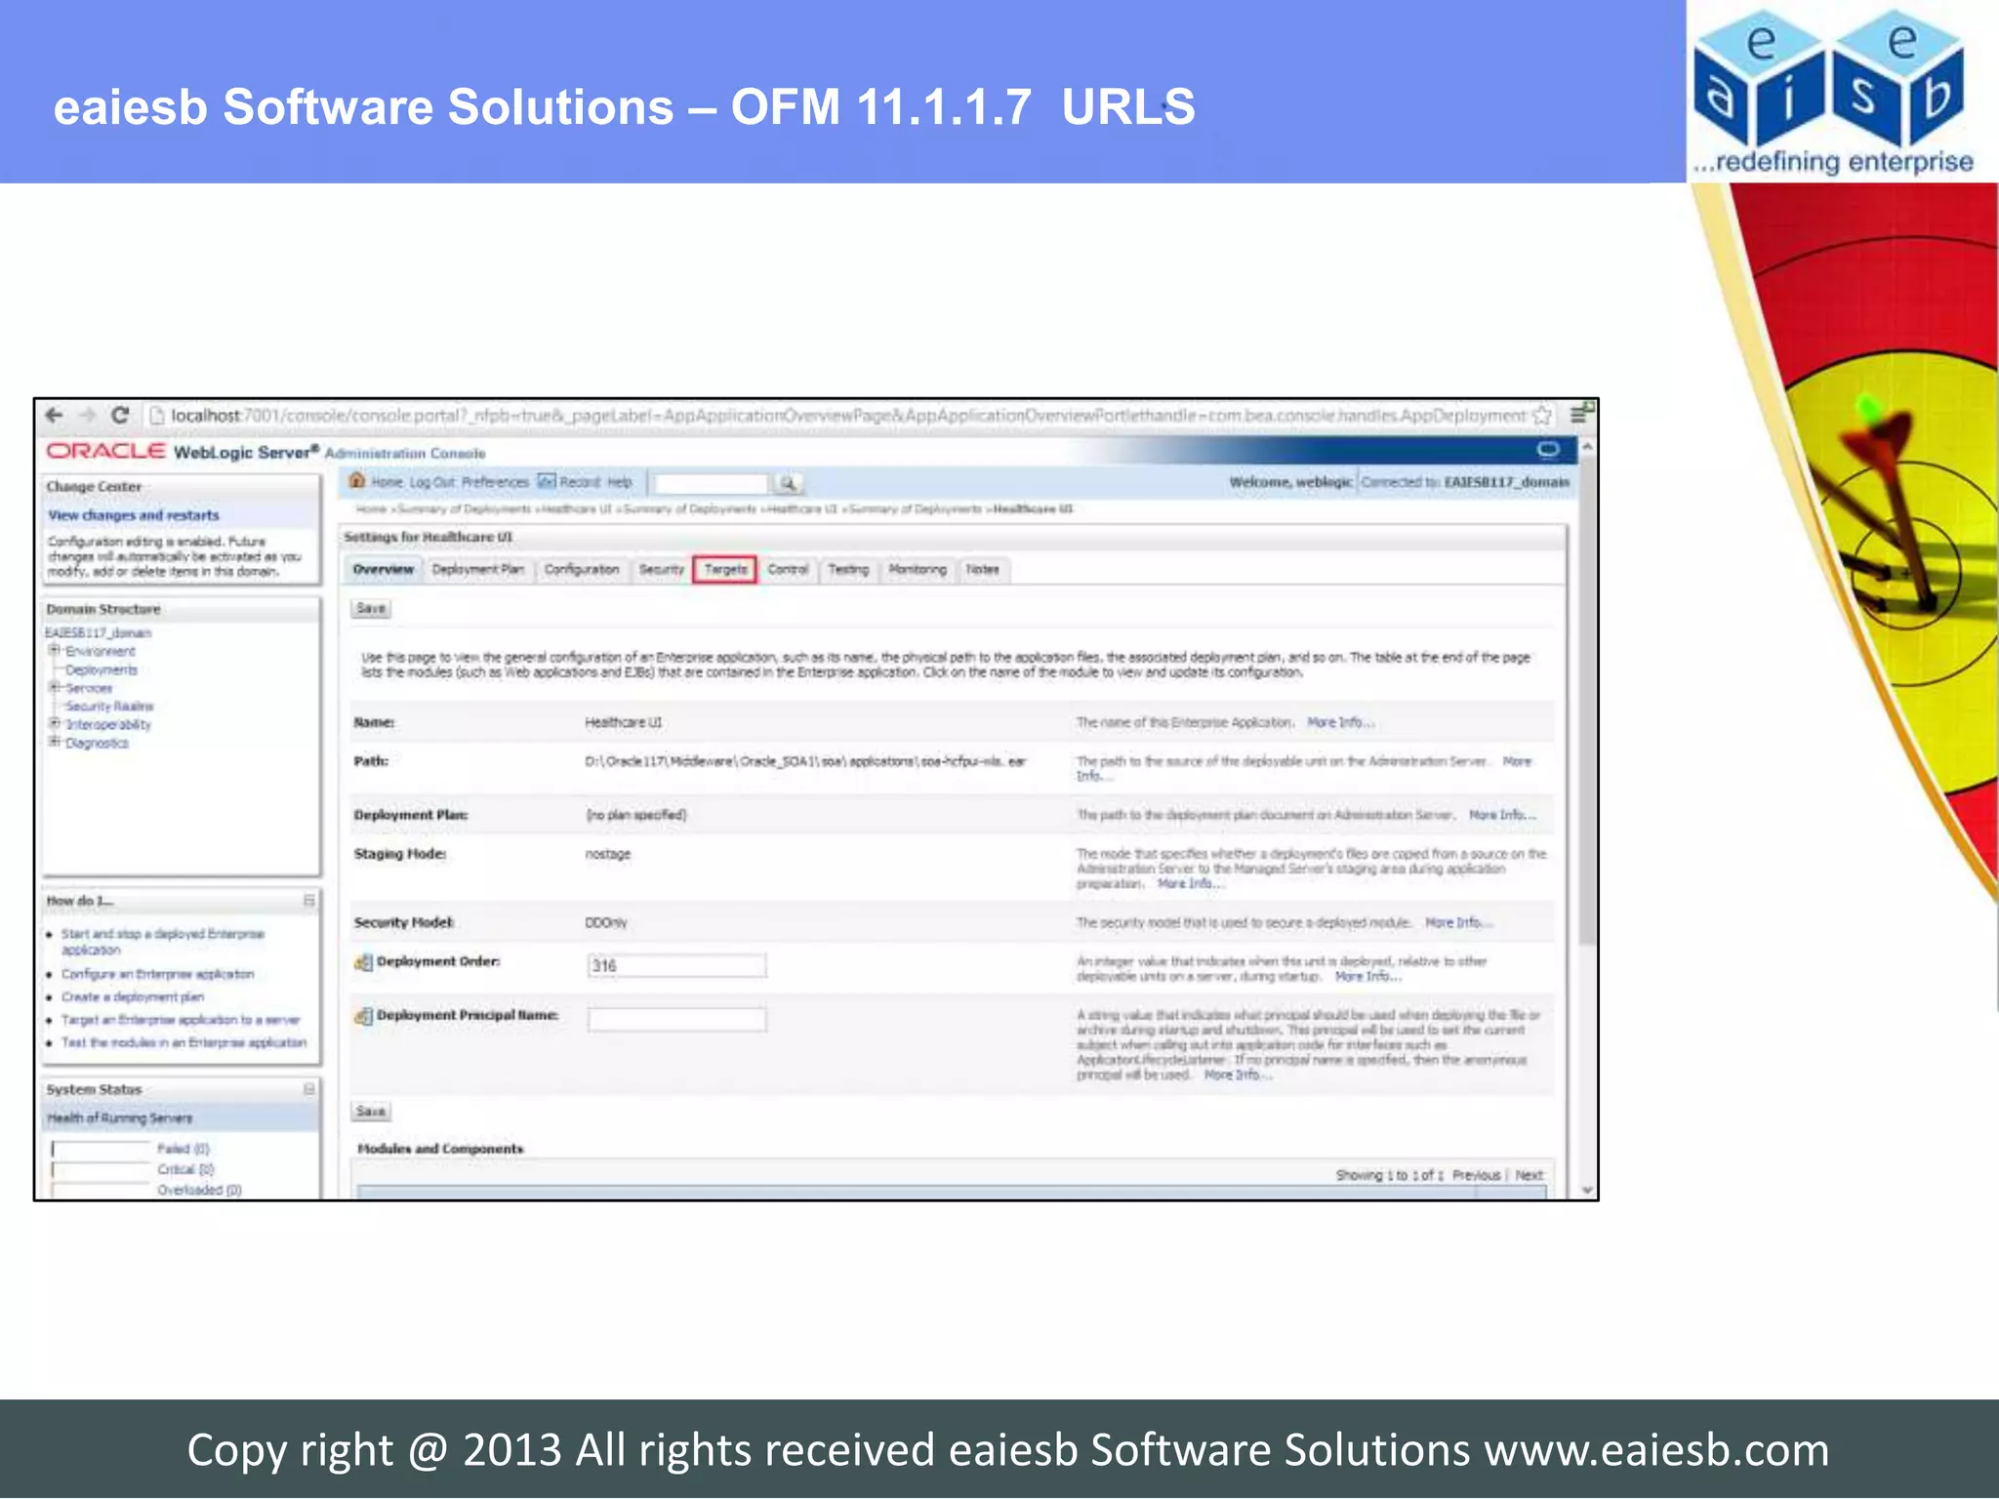Viewport: 1999px width, 1499px height.
Task: Open Deployments in Domain Structure
Action: pos(102,669)
